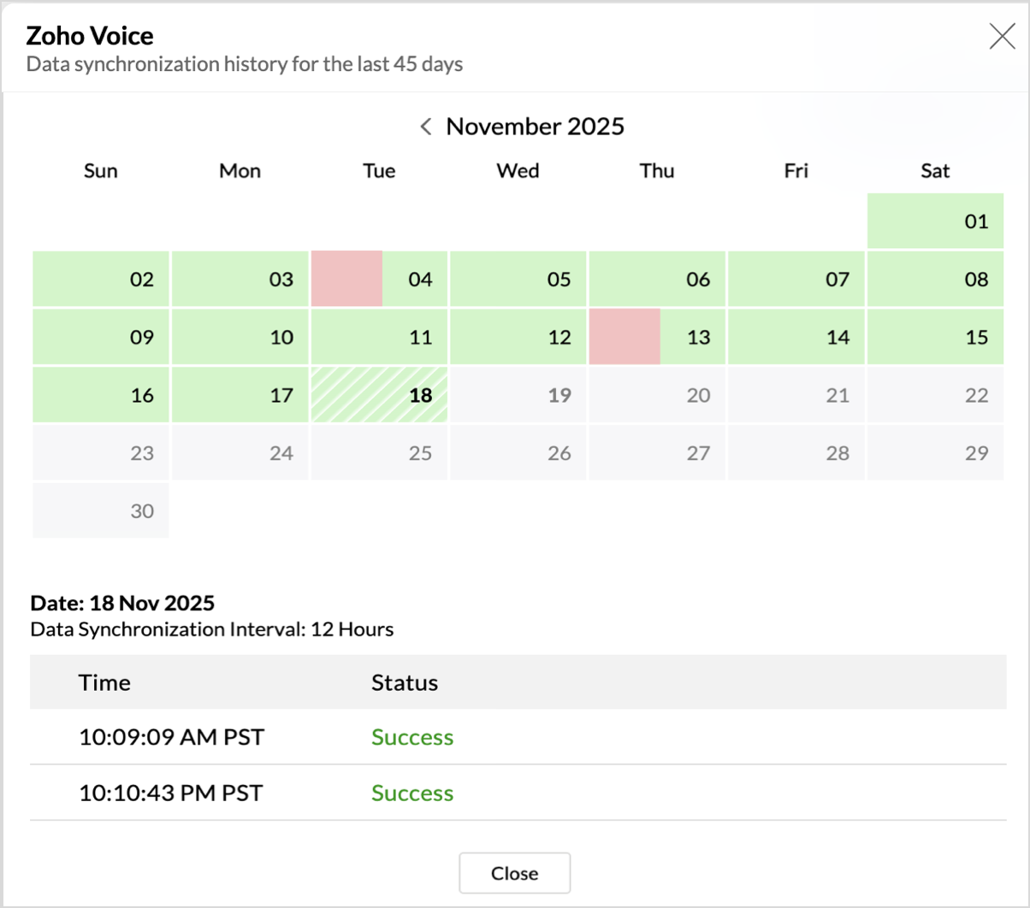
Task: Select the date 01 cell
Action: pyautogui.click(x=935, y=221)
